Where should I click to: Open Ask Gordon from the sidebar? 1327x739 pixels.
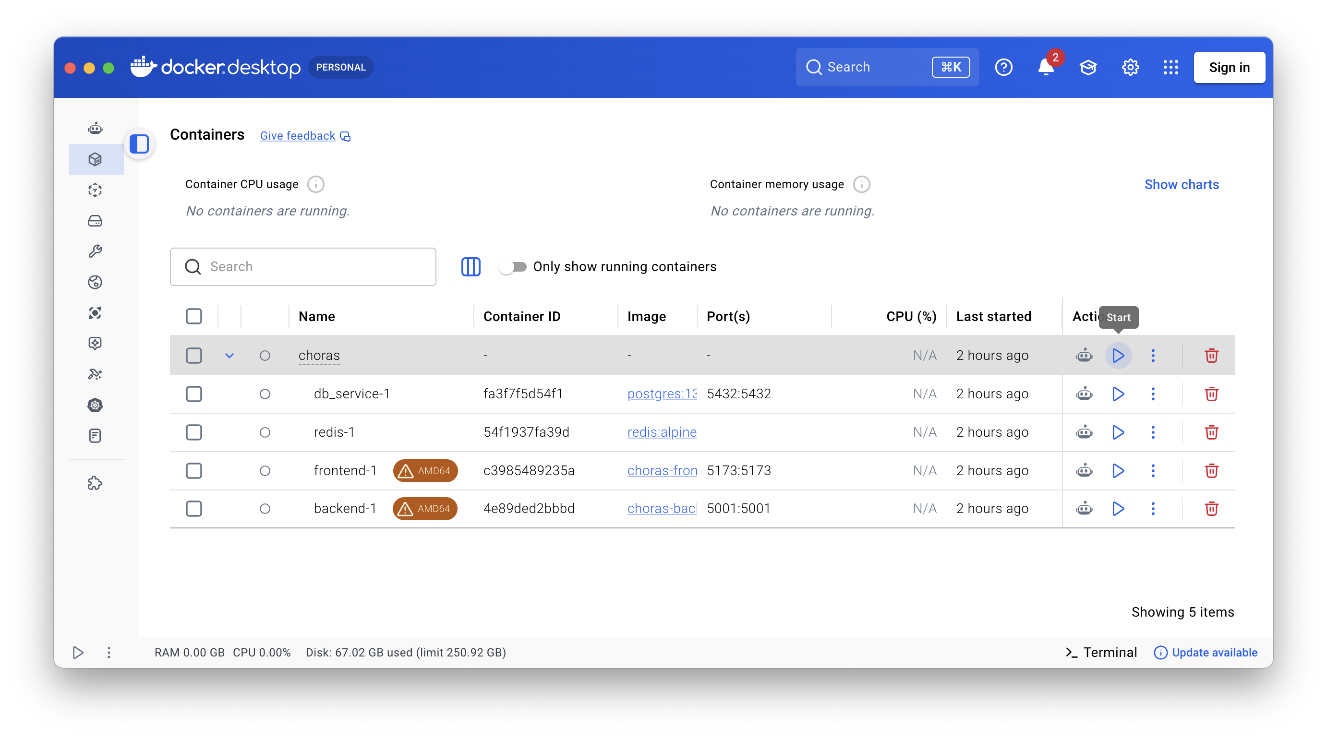pos(96,128)
